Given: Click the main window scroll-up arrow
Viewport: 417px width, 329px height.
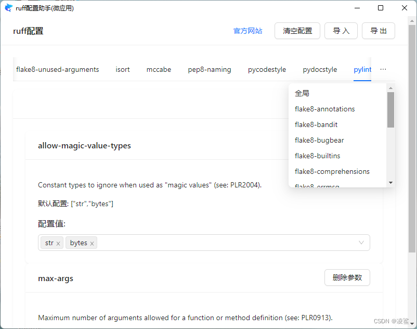Looking at the screenshot, I should (x=412, y=21).
